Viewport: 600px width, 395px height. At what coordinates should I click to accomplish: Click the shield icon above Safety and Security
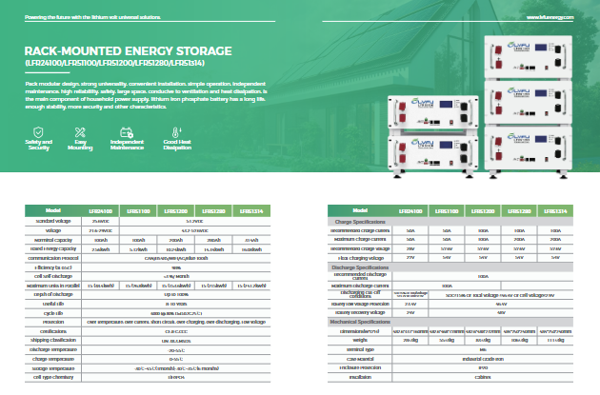coord(38,132)
